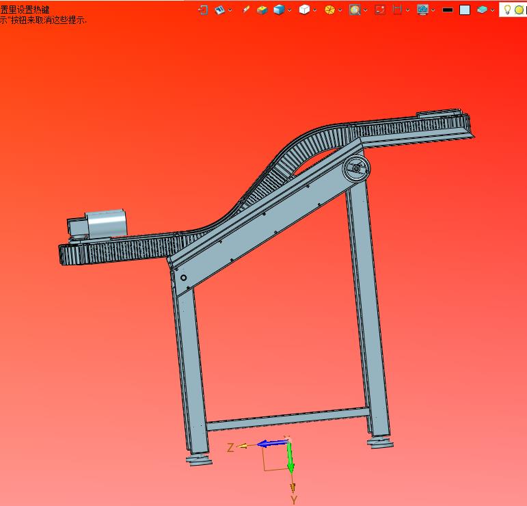
Task: Select the pencil edit tool icon
Action: tap(246, 10)
